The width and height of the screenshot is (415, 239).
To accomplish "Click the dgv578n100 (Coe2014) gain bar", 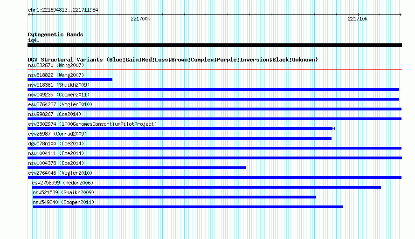I will click(x=214, y=148).
